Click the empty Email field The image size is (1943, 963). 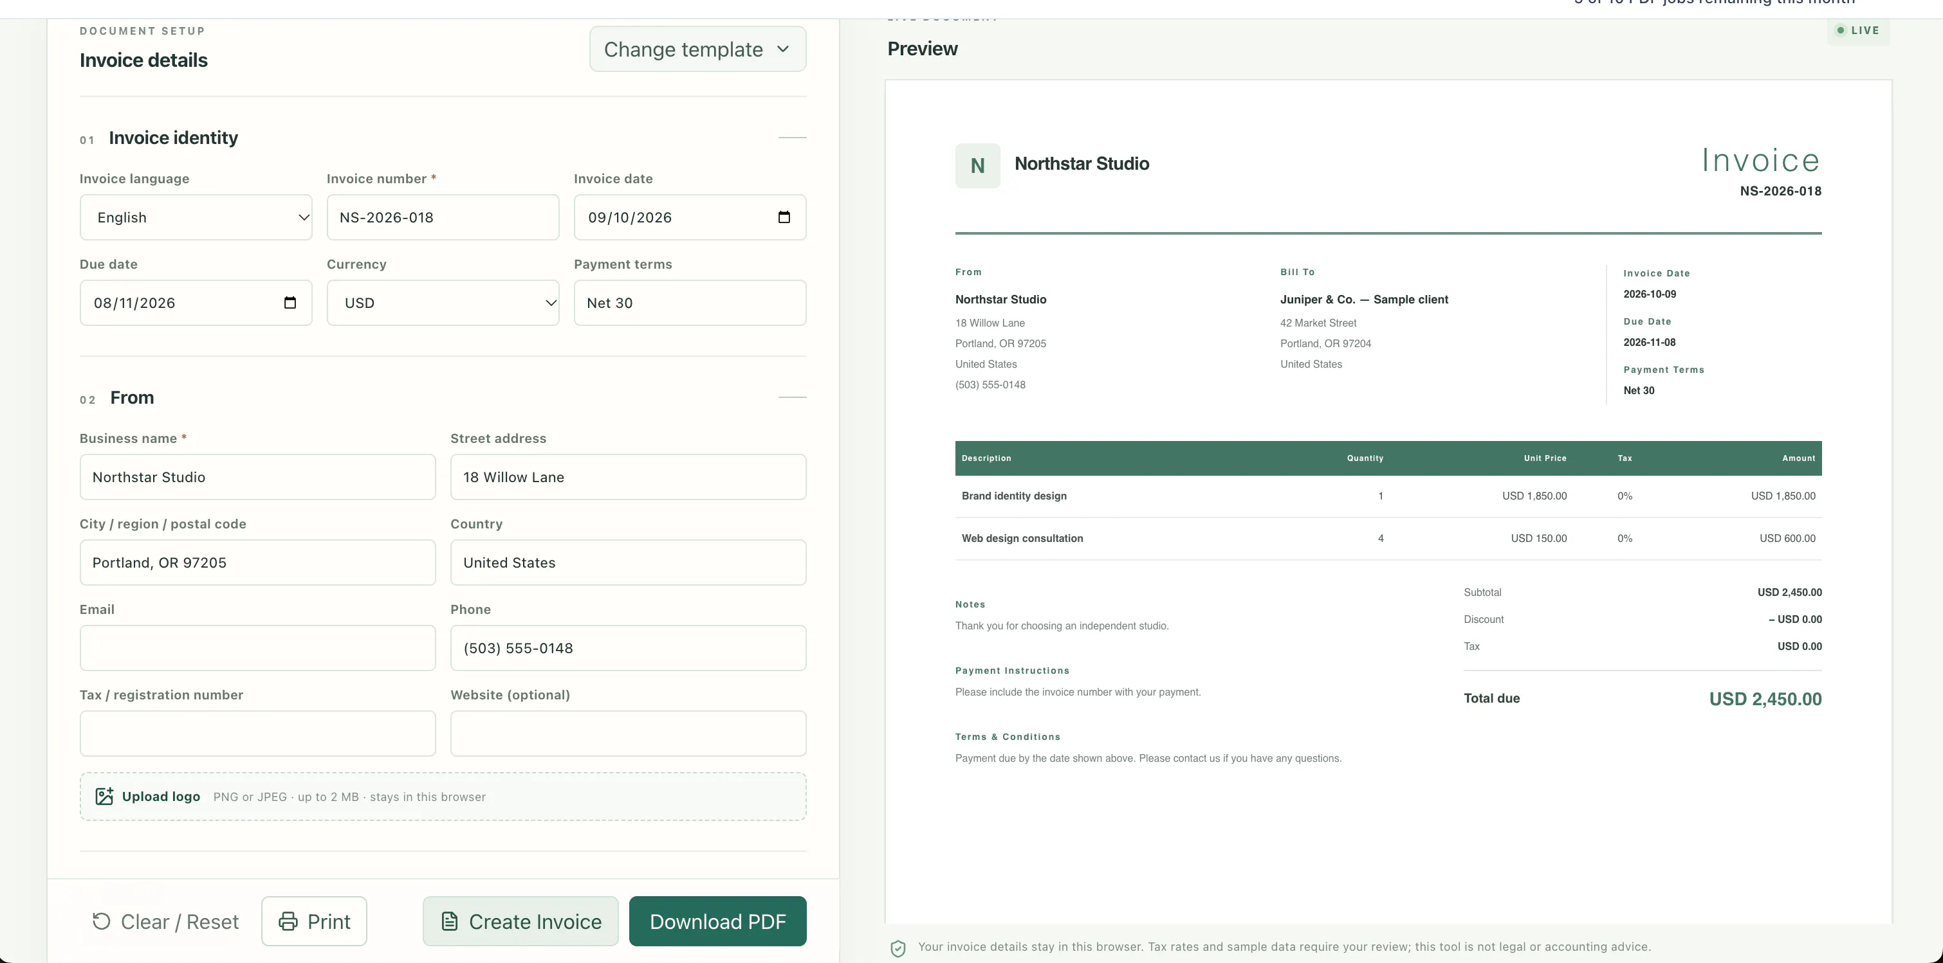(258, 648)
